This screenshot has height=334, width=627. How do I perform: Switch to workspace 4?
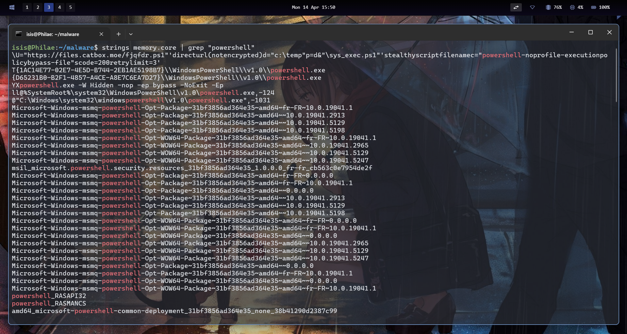point(59,7)
